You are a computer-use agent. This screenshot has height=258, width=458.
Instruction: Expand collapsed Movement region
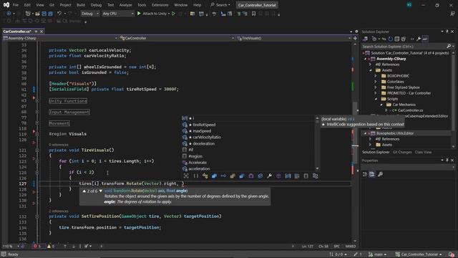[36, 123]
